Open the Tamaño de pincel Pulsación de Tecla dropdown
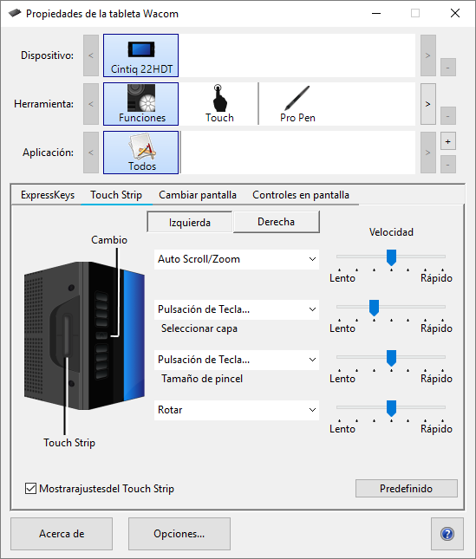The image size is (476, 559). click(237, 360)
